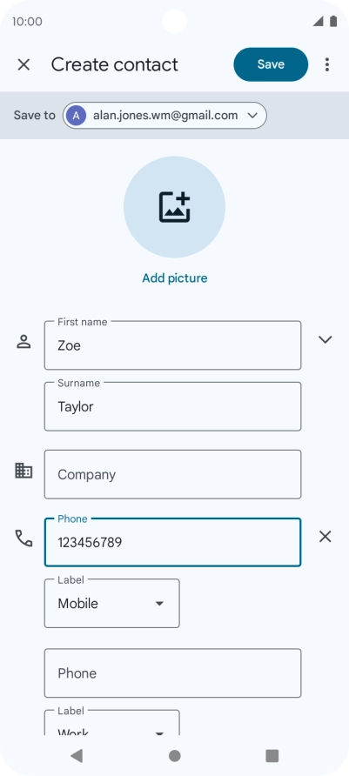Tap the Add picture link
This screenshot has height=776, width=349.
175,278
